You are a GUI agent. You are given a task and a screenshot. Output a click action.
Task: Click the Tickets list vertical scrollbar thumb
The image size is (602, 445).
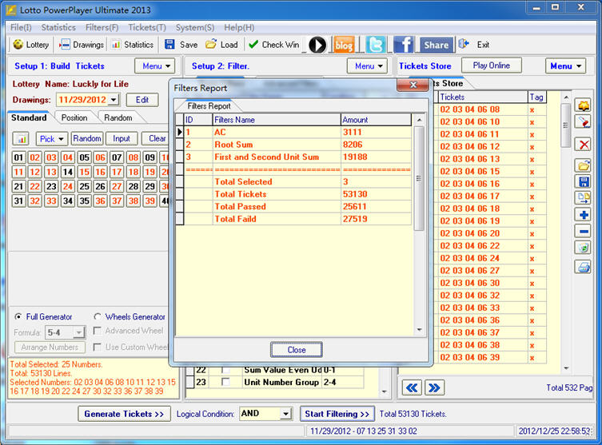click(x=565, y=125)
